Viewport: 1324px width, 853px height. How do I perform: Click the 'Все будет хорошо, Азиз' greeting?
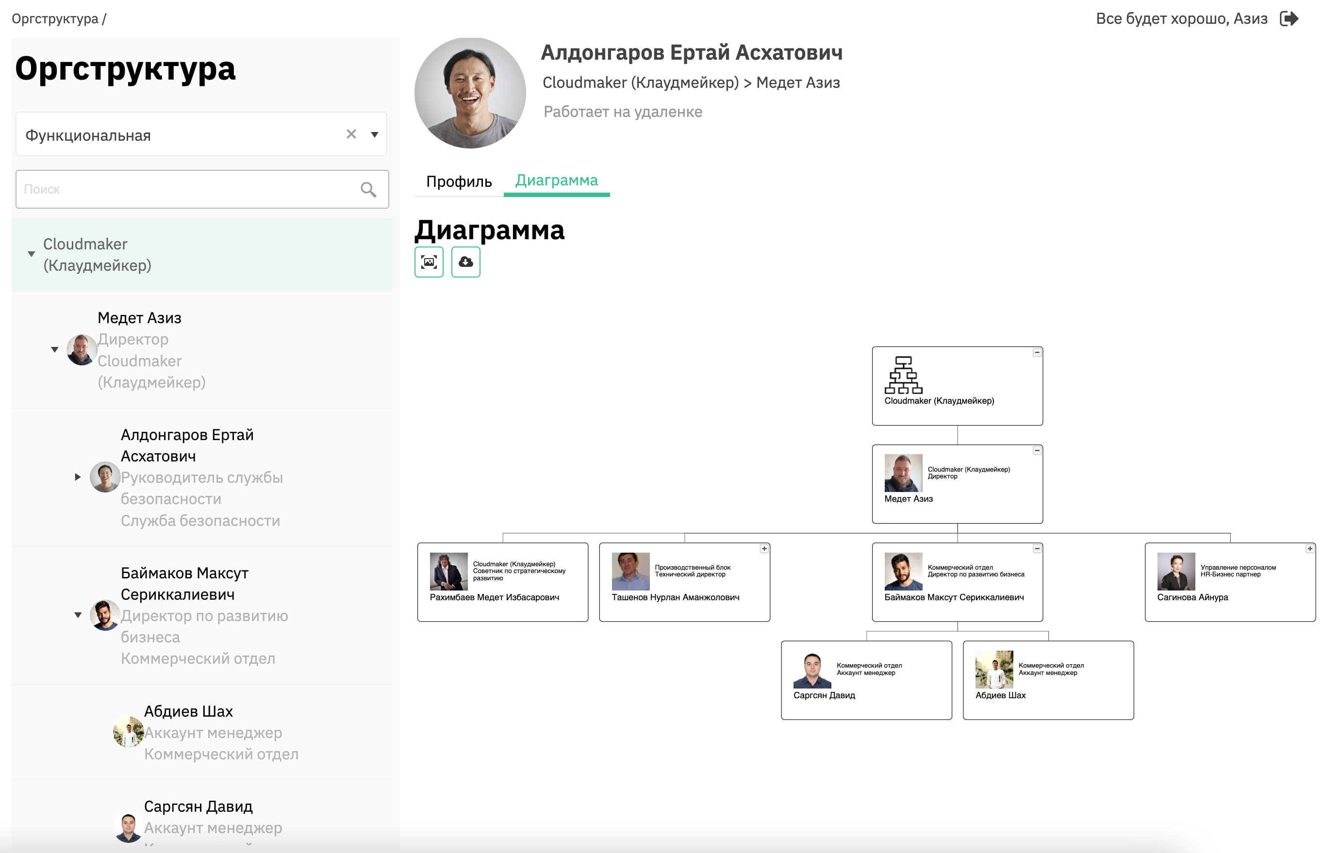pos(1181,19)
